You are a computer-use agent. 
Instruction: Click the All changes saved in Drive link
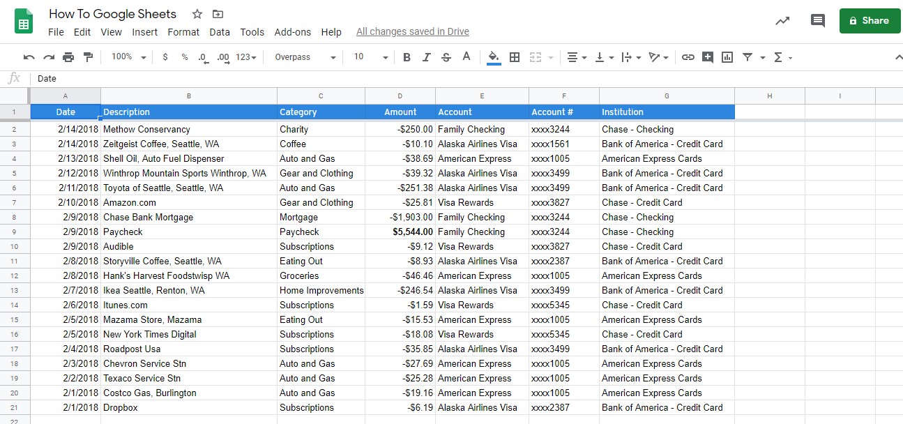(413, 31)
